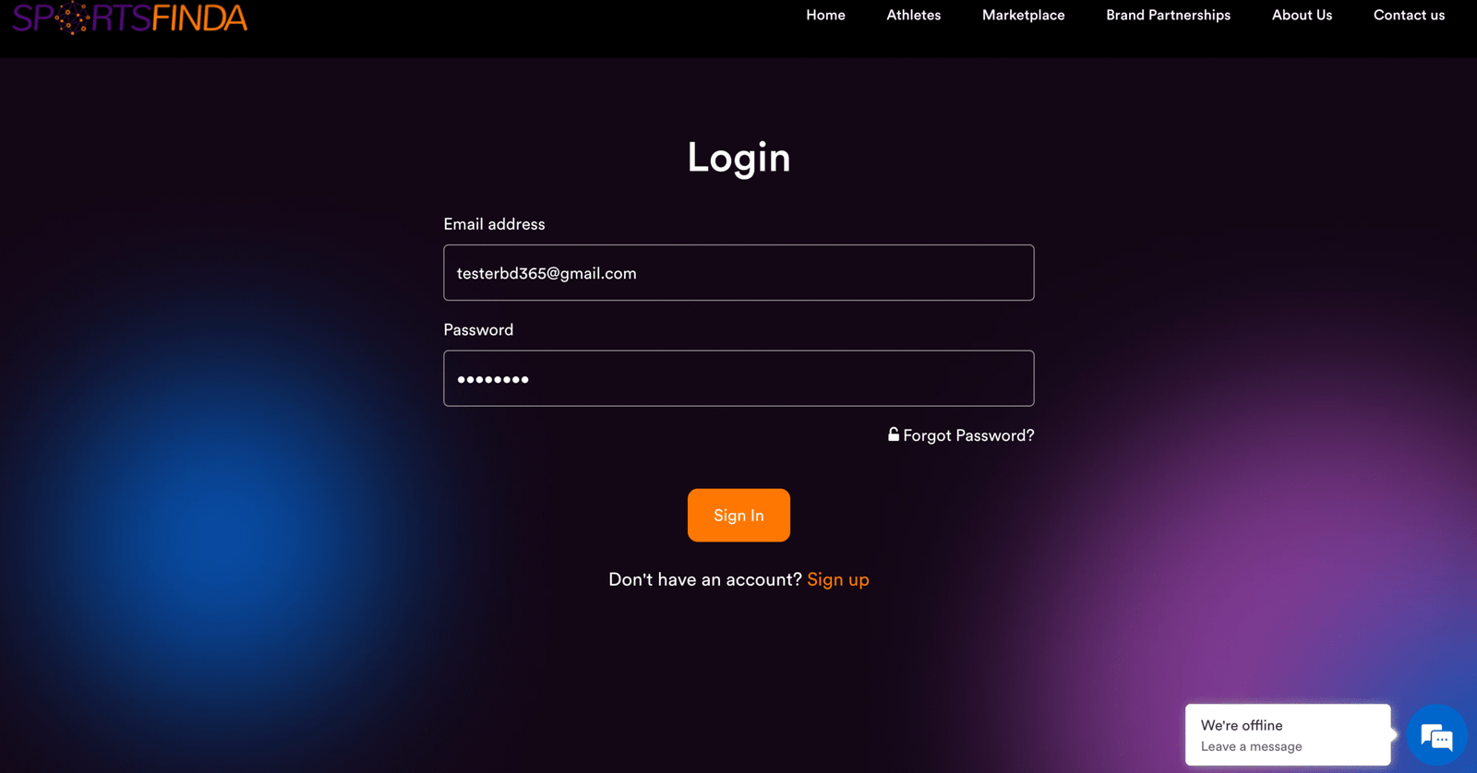Select the "Leave a message" text

pyautogui.click(x=1251, y=746)
